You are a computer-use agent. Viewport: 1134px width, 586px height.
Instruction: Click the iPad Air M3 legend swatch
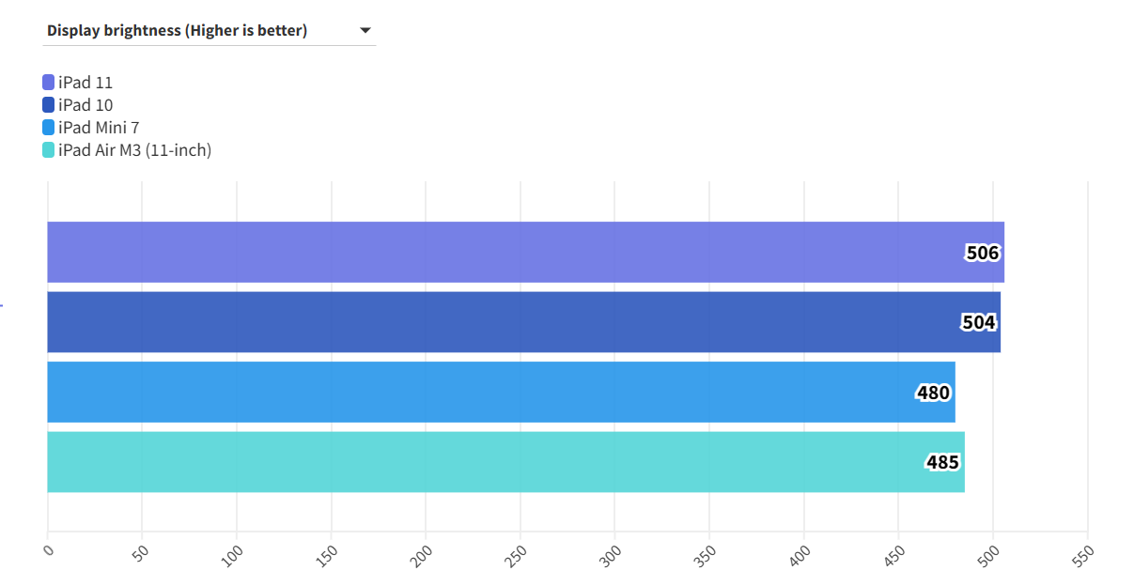click(x=49, y=150)
